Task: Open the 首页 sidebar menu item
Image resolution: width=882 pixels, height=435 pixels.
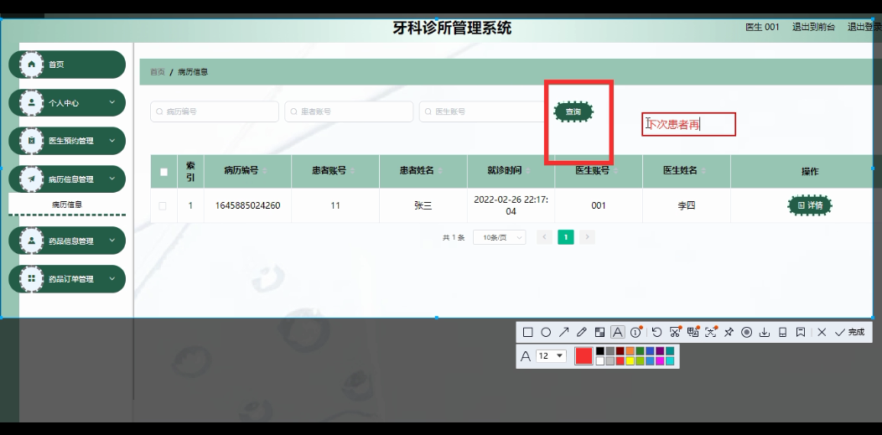Action: click(x=67, y=64)
